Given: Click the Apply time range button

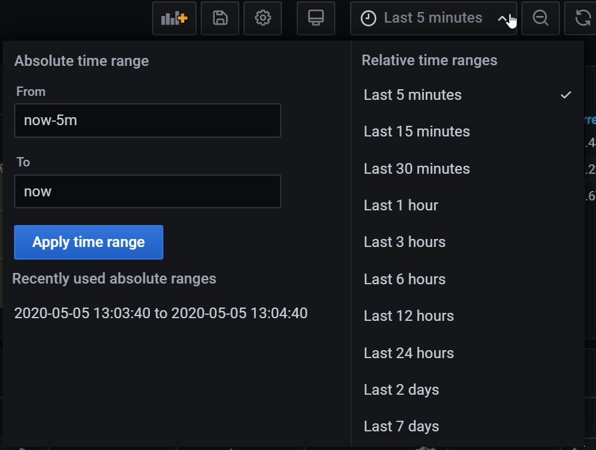Looking at the screenshot, I should 88,242.
